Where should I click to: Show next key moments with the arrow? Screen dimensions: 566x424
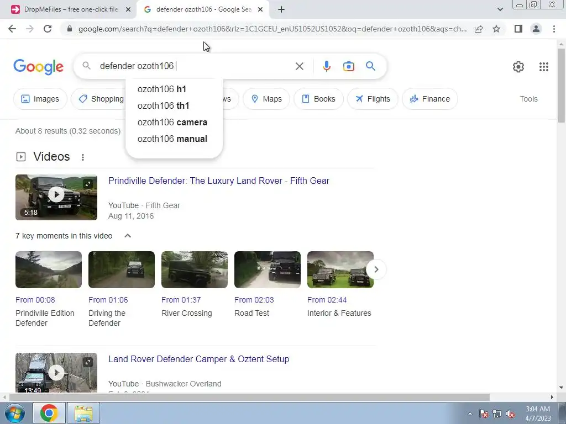[376, 269]
